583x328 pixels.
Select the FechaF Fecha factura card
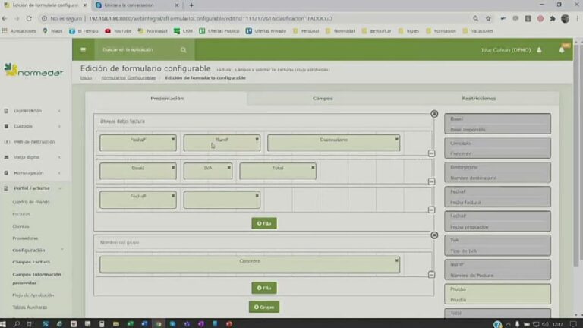[x=497, y=197]
